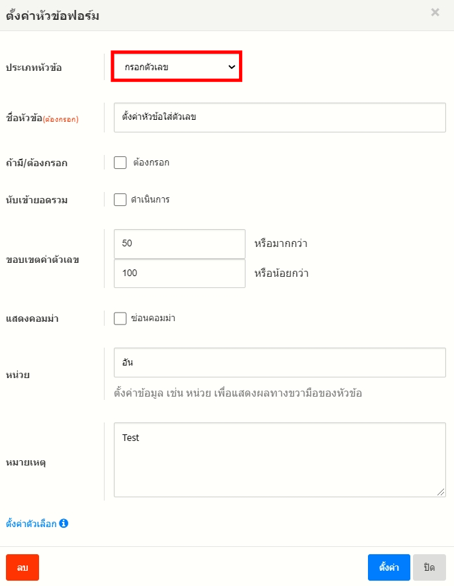Click the ตั้งค่าหัวข้อฟอร์ม dialog title

tap(52, 16)
